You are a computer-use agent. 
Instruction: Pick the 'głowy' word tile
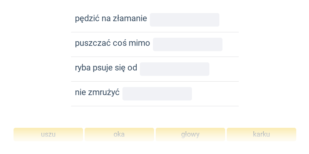tap(190, 134)
